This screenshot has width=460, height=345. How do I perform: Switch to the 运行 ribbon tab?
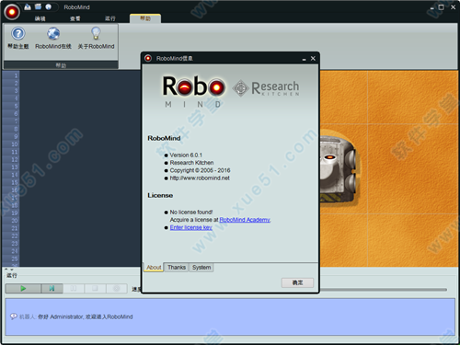[x=110, y=18]
